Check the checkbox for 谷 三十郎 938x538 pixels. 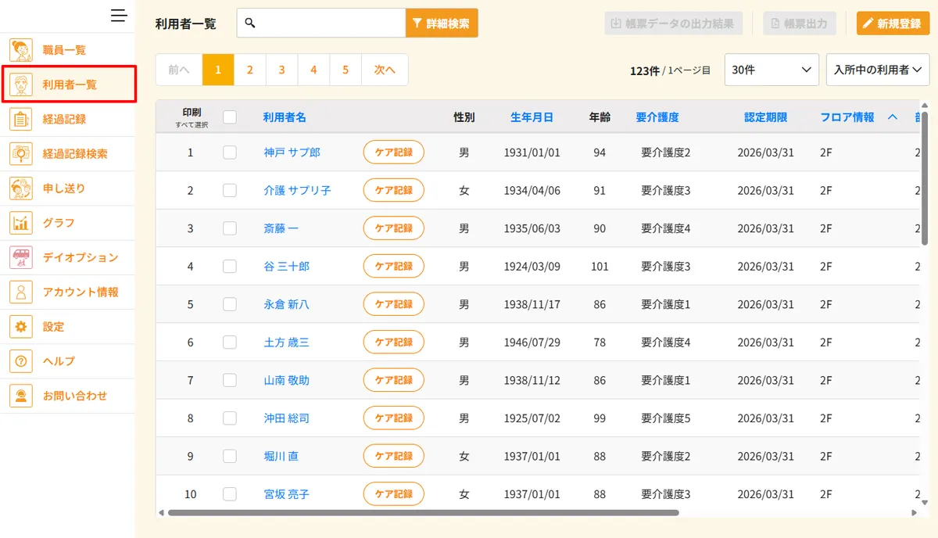click(230, 266)
